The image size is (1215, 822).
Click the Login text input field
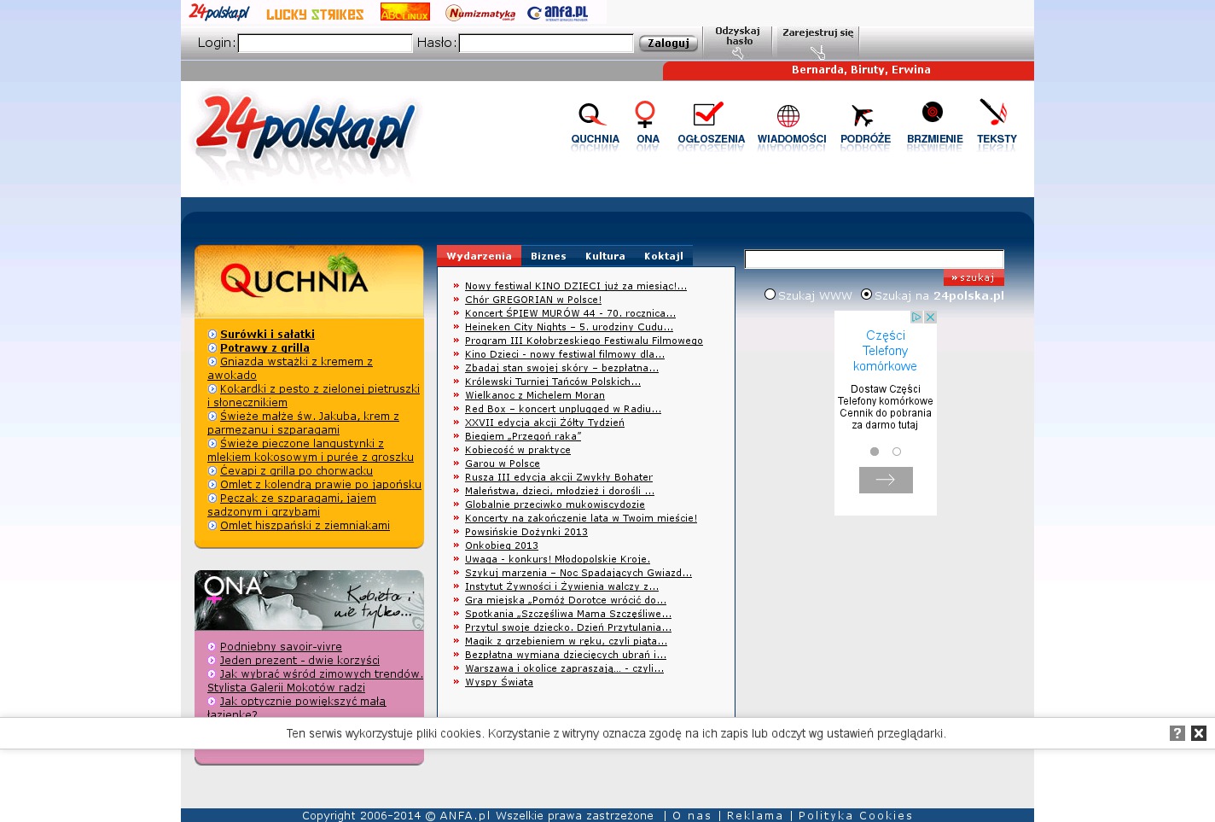point(325,44)
